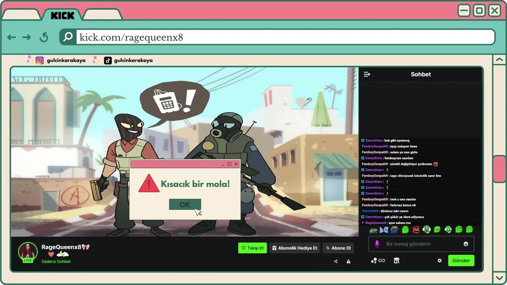Image resolution: width=507 pixels, height=285 pixels.
Task: Select the last green emote in the row
Action: click(469, 229)
